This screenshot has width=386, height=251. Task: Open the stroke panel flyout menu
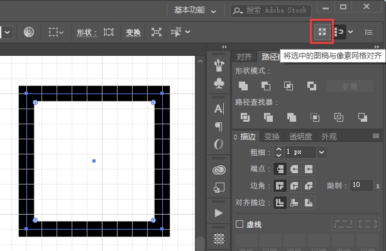tap(376, 136)
